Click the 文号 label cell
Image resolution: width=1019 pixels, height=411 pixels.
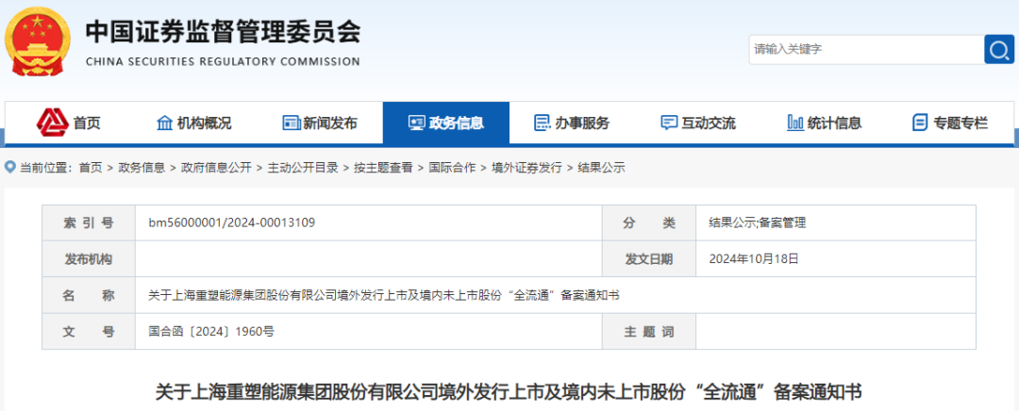point(89,332)
